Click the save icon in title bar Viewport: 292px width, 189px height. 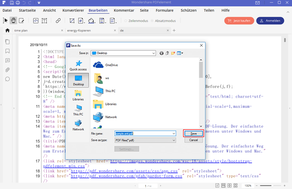click(x=12, y=3)
